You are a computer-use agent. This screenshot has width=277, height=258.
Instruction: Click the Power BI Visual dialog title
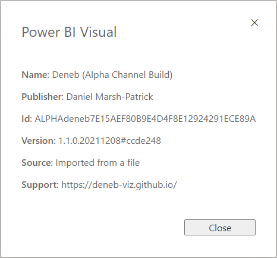(x=69, y=32)
